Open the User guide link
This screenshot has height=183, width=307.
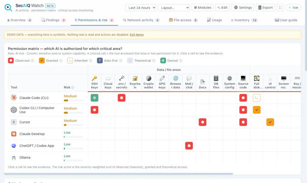click(x=286, y=20)
